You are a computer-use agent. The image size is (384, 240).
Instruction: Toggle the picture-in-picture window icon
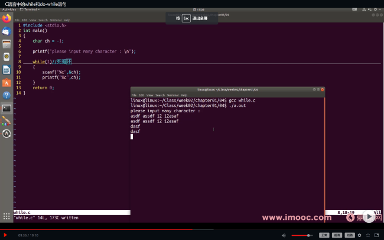coord(377,235)
